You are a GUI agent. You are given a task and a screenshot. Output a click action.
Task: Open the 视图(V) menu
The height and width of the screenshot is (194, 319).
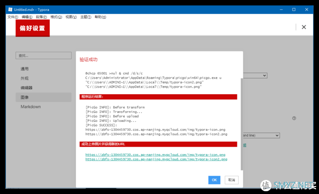pyautogui.click(x=71, y=17)
